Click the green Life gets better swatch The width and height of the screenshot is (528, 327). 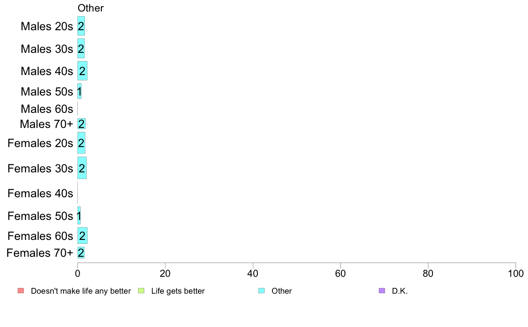coord(141,291)
